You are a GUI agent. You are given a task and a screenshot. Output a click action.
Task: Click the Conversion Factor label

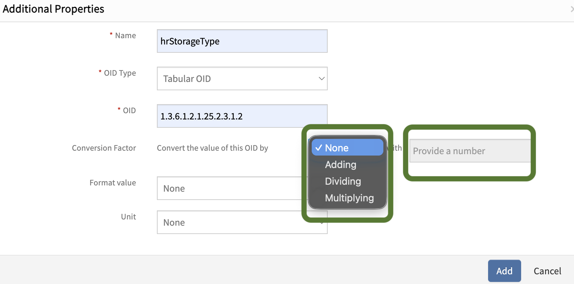pos(104,148)
